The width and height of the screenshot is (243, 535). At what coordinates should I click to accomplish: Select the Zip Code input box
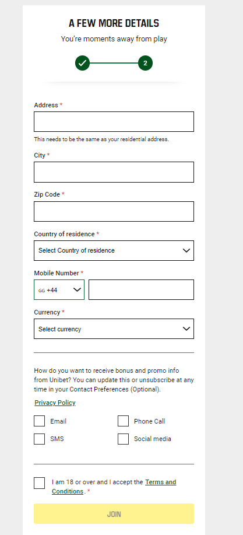pos(114,212)
